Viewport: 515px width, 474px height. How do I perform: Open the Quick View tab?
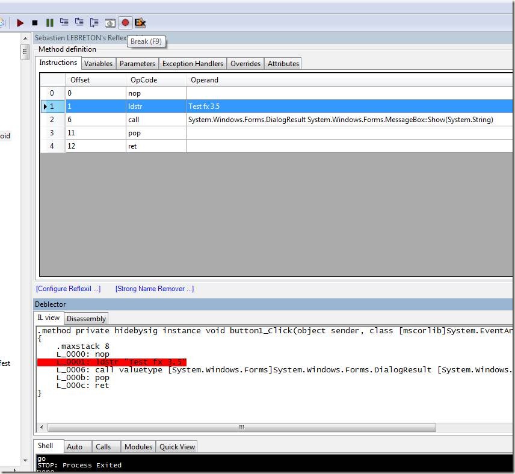tap(177, 447)
